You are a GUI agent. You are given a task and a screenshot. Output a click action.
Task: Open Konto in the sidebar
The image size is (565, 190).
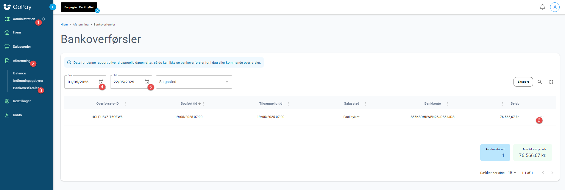coord(17,115)
